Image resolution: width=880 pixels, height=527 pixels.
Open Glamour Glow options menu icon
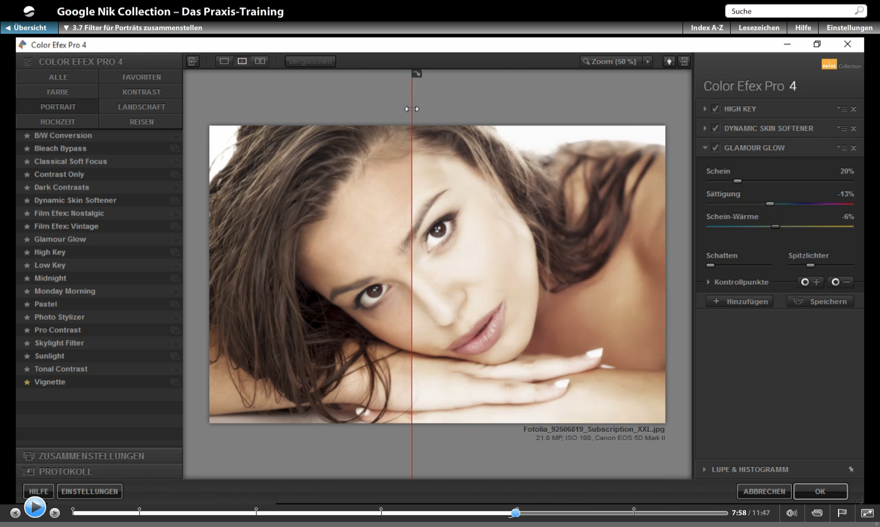(x=842, y=148)
